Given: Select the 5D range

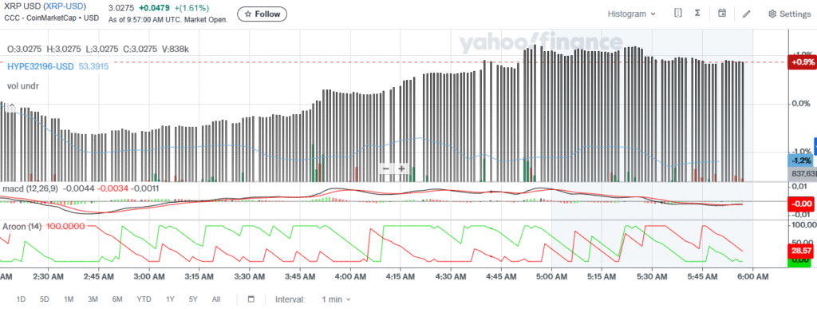Looking at the screenshot, I should (45, 299).
